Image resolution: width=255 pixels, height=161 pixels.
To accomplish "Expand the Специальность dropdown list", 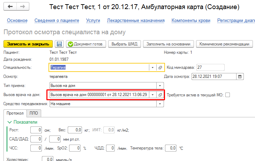I will click(x=153, y=67).
